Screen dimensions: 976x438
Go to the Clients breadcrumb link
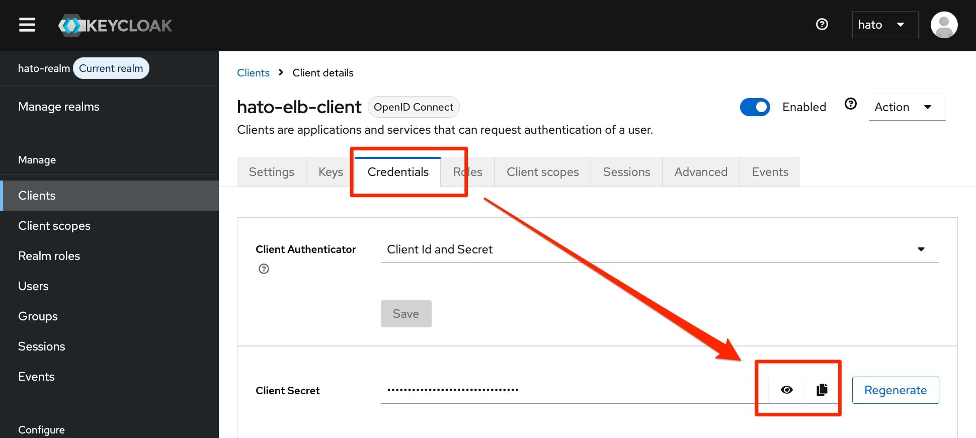(253, 73)
